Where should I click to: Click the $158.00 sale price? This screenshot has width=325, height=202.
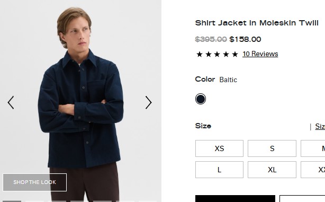click(x=245, y=39)
